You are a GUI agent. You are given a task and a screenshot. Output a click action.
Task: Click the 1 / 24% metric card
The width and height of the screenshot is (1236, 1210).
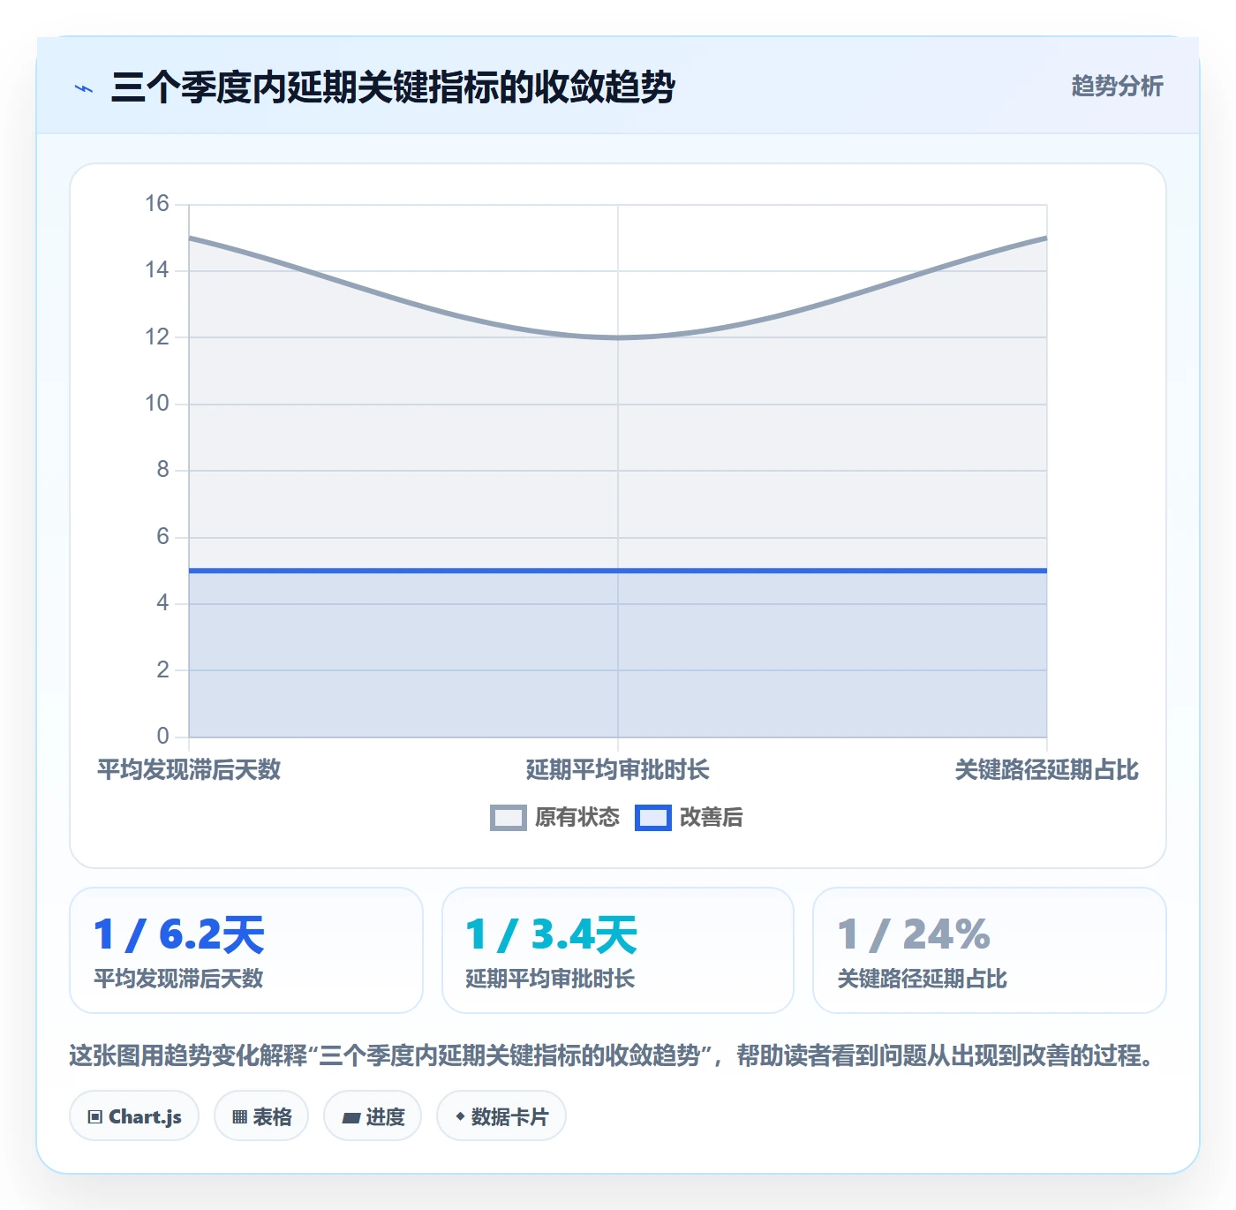(x=990, y=950)
